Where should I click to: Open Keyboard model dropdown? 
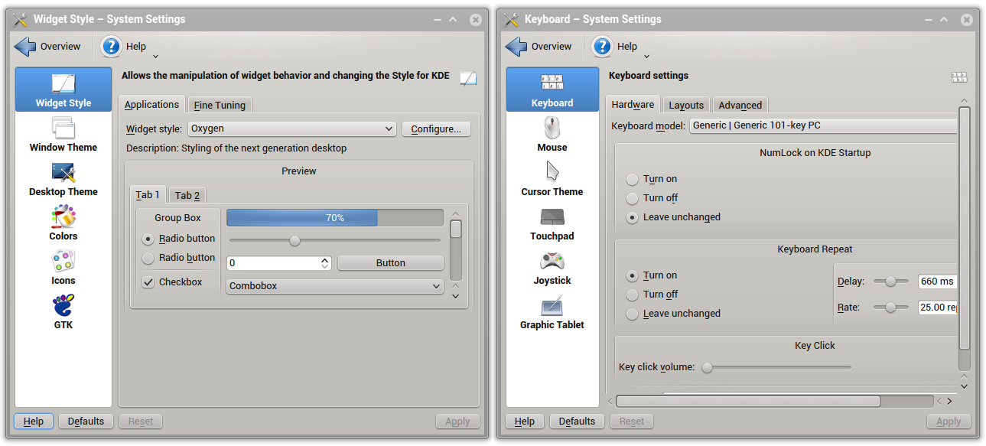[x=823, y=125]
